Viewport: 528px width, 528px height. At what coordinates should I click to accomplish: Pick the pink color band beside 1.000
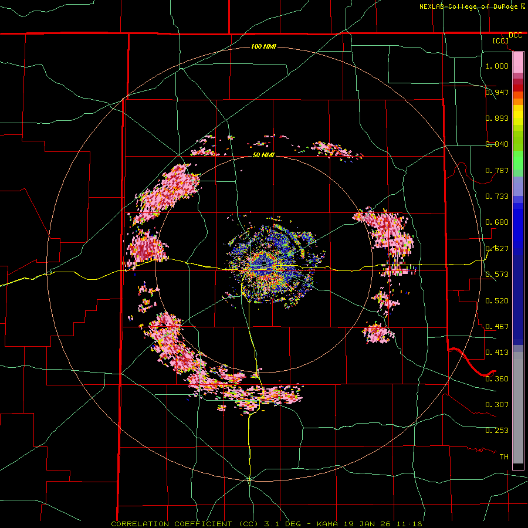tap(518, 63)
